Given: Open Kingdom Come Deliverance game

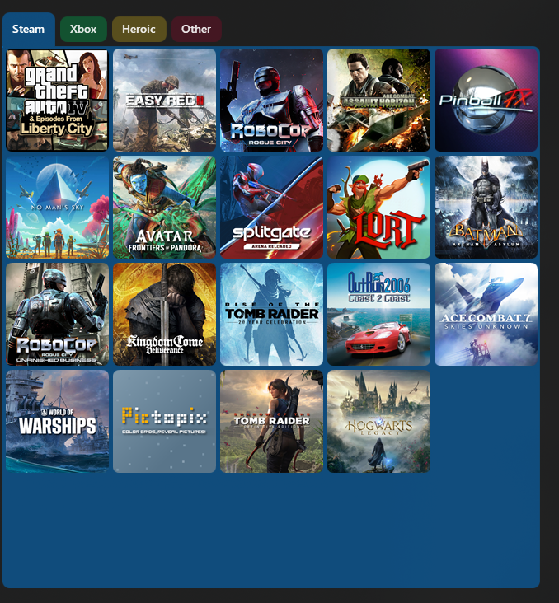Looking at the screenshot, I should (x=164, y=315).
